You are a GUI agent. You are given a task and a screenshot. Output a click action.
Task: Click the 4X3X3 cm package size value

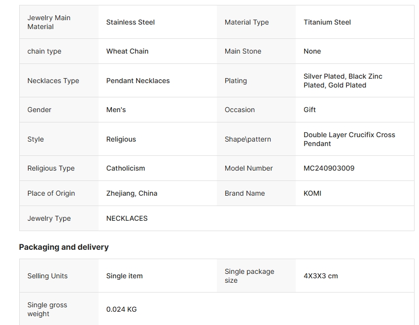[321, 276]
